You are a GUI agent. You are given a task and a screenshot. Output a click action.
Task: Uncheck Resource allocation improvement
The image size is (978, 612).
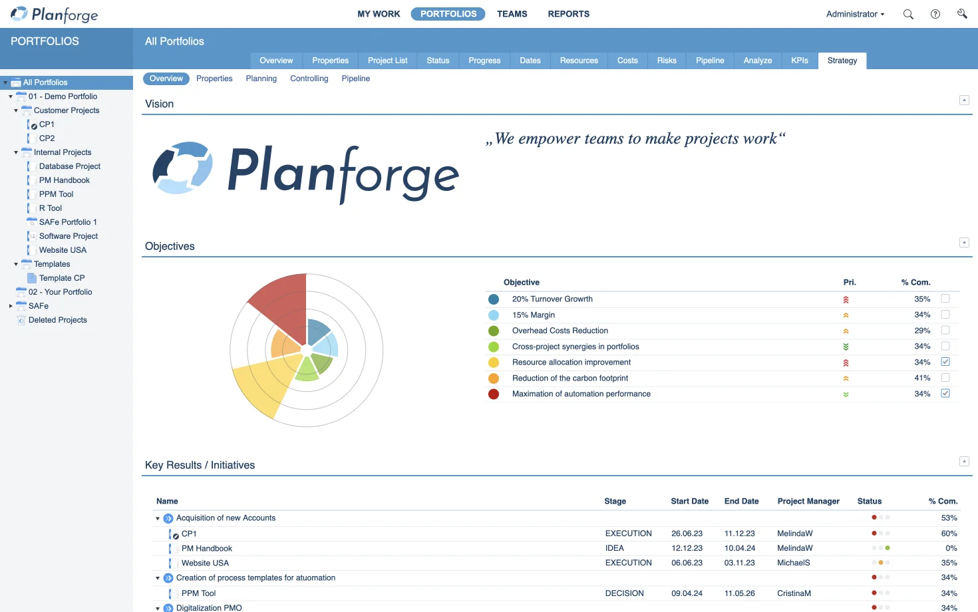click(945, 362)
